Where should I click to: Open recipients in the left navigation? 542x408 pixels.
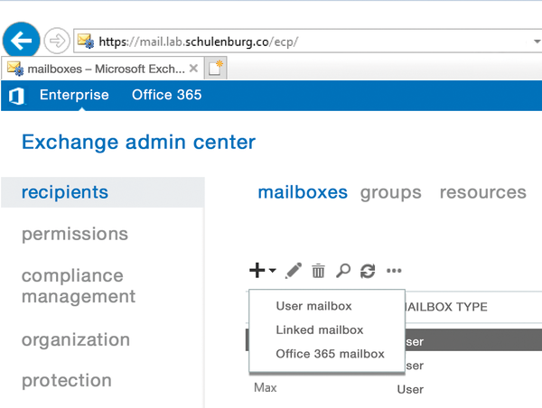tap(103, 192)
